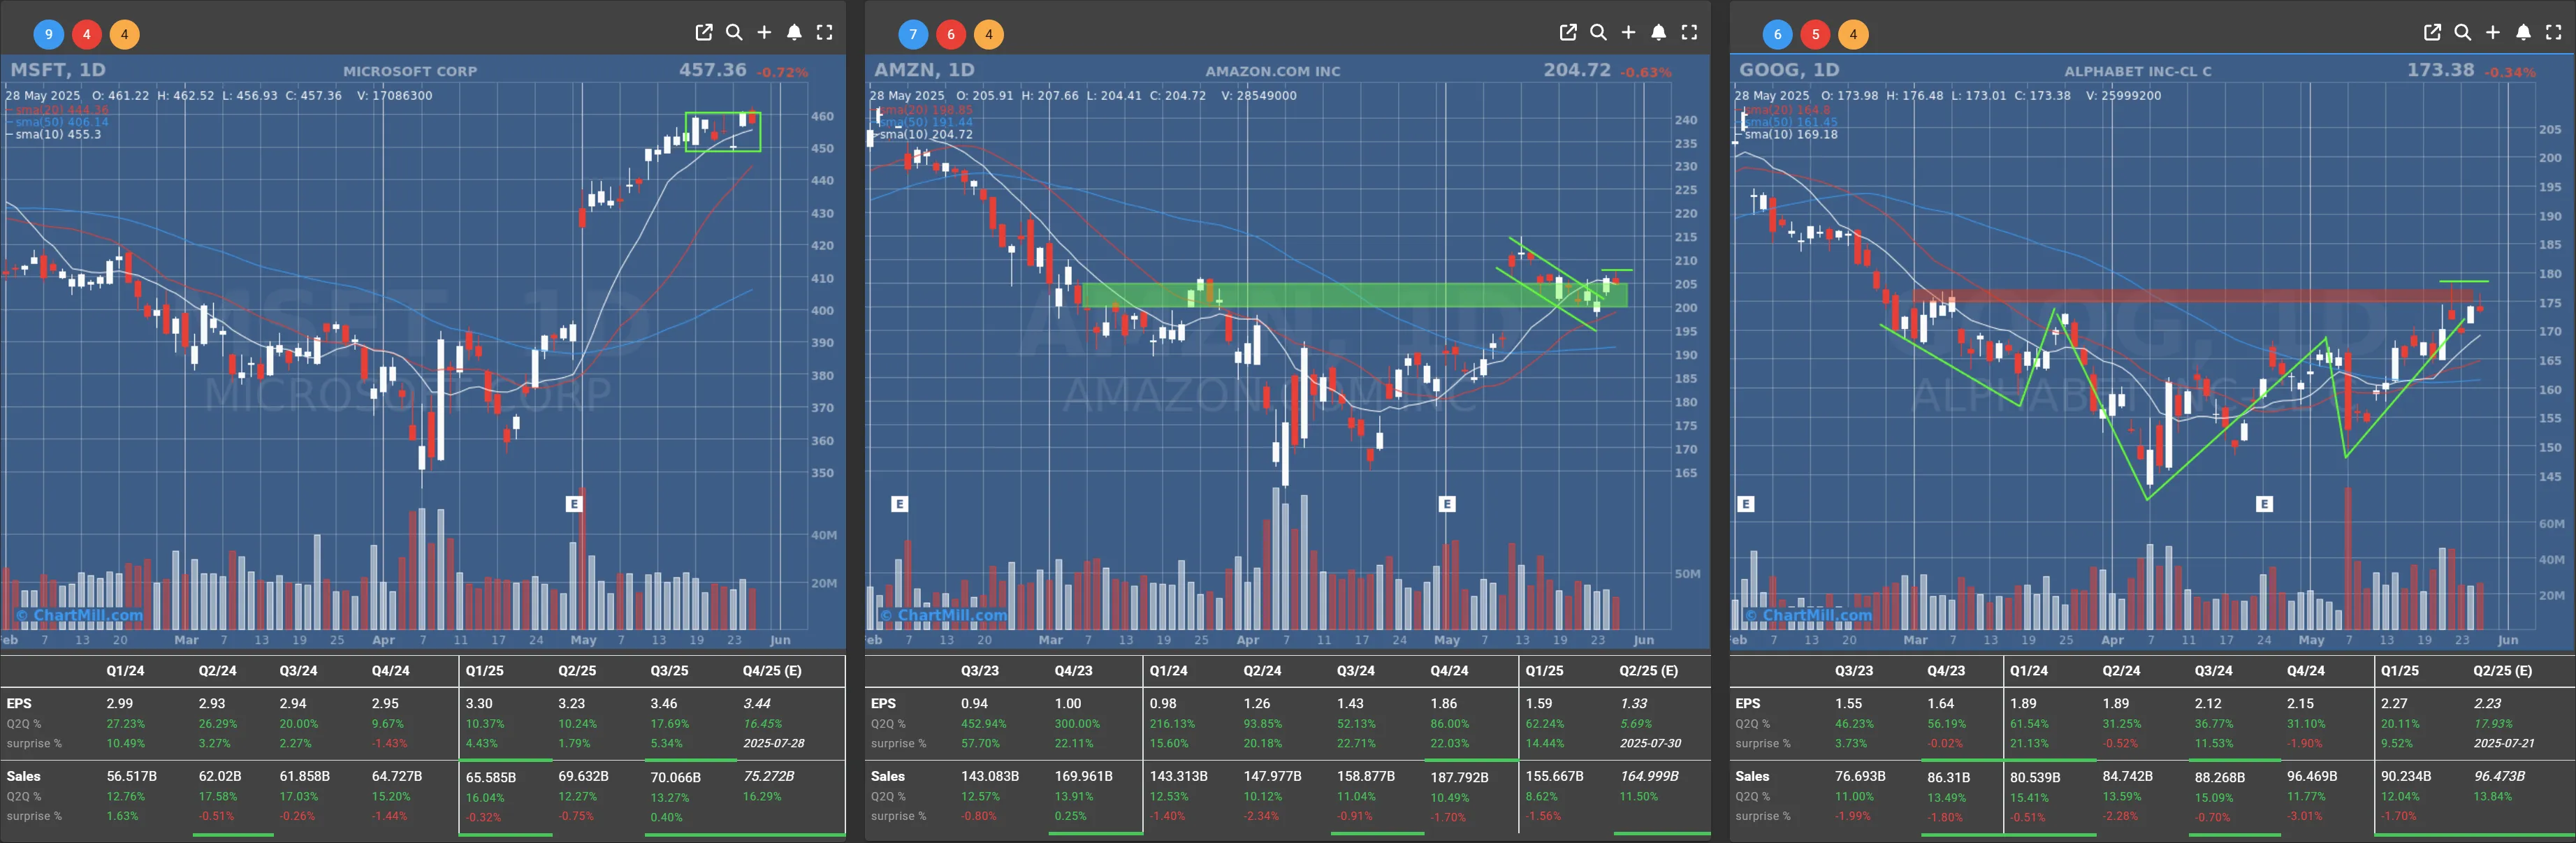Click the AMZN, 1D ticker title
Viewport: 2576px width, 843px height.
pos(924,70)
